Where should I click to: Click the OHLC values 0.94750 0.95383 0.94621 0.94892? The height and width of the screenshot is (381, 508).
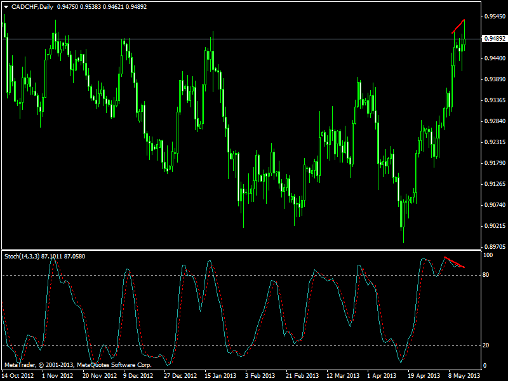pyautogui.click(x=102, y=7)
